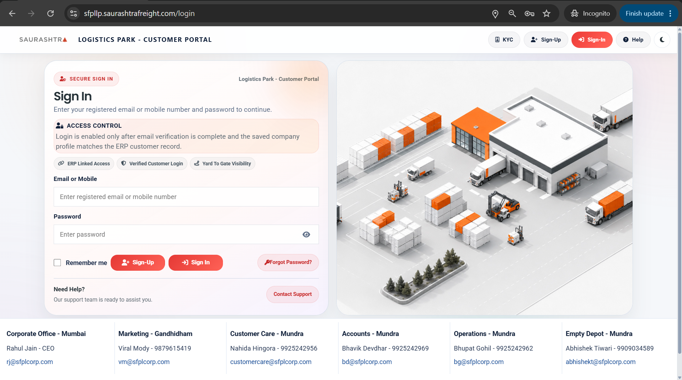The width and height of the screenshot is (682, 380).
Task: Go forward using the browser forward arrow
Action: tap(31, 13)
